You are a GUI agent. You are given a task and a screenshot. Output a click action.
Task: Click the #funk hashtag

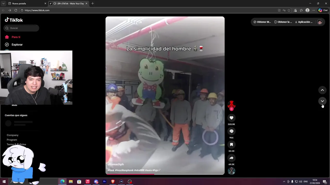[111, 170]
